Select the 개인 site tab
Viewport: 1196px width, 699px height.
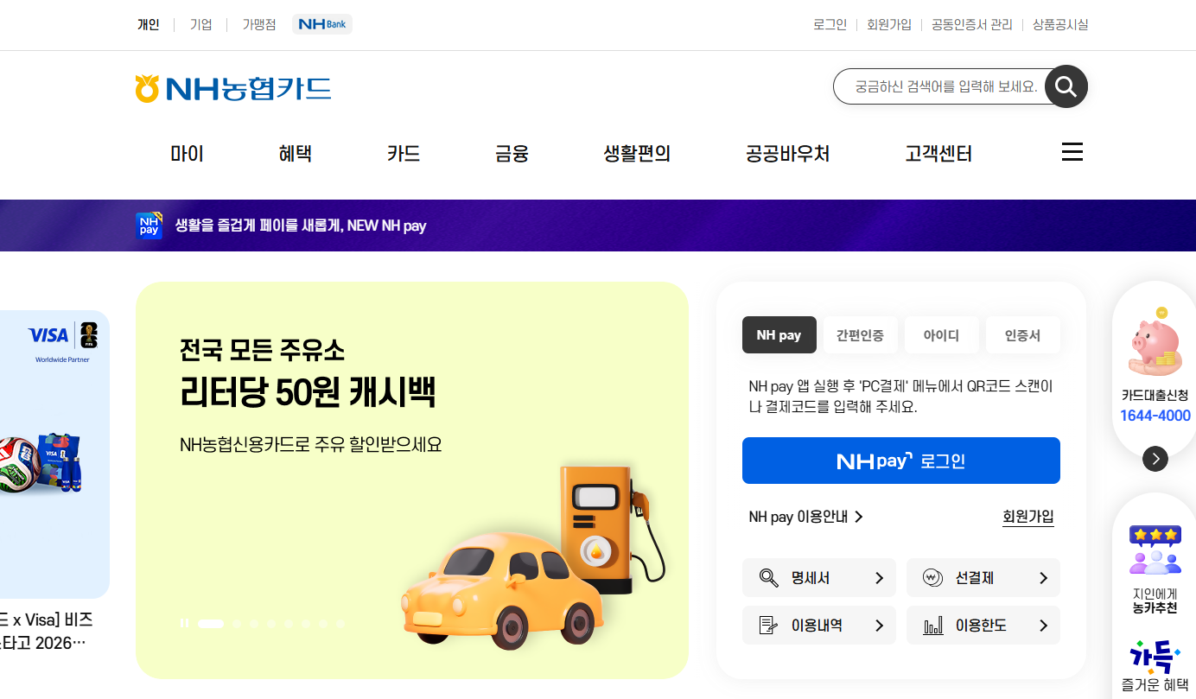pyautogui.click(x=149, y=24)
